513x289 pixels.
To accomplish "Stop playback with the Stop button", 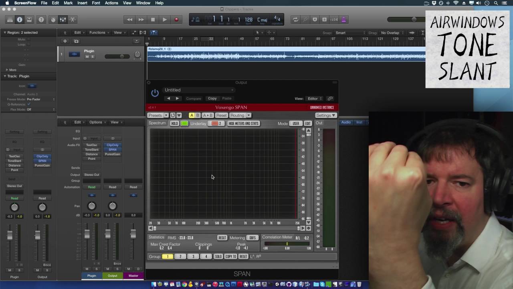I will tap(153, 19).
